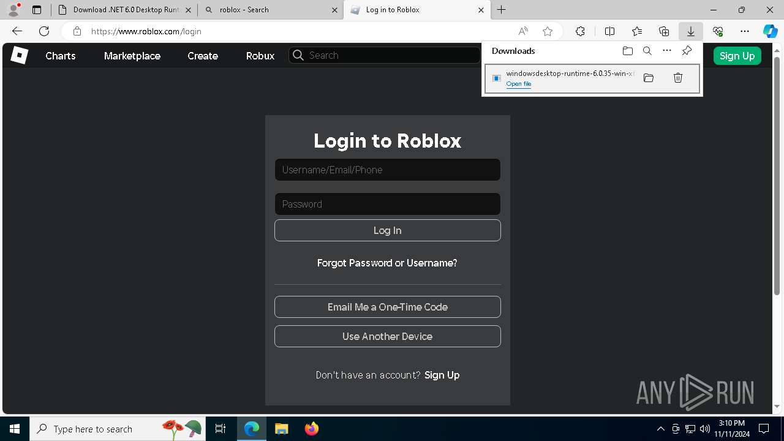Click Sign Up link below the form

coord(442,375)
